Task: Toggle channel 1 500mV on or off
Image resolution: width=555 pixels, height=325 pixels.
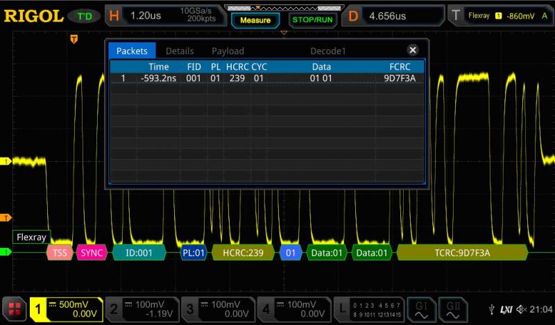Action: pyautogui.click(x=66, y=309)
